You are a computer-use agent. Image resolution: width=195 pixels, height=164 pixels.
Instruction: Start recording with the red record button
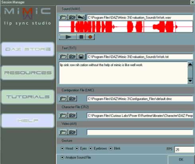point(90,37)
